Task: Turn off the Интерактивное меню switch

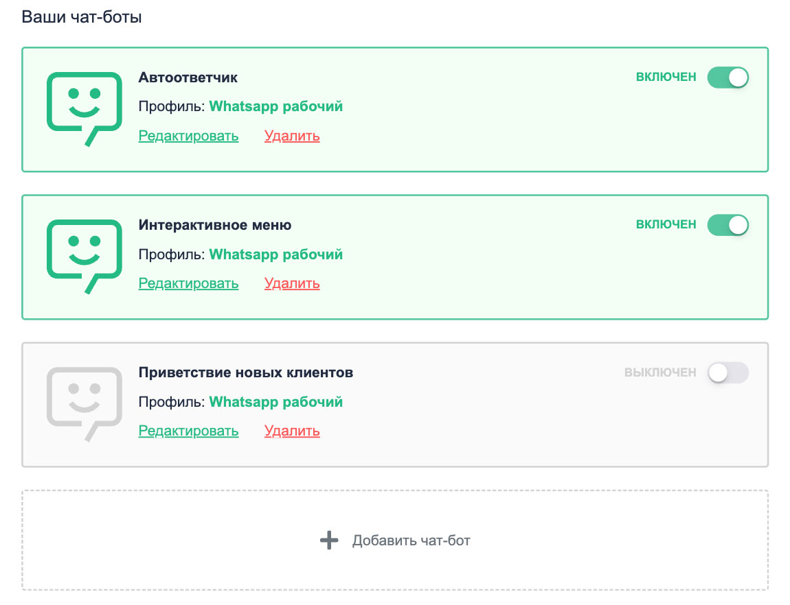Action: 727,225
